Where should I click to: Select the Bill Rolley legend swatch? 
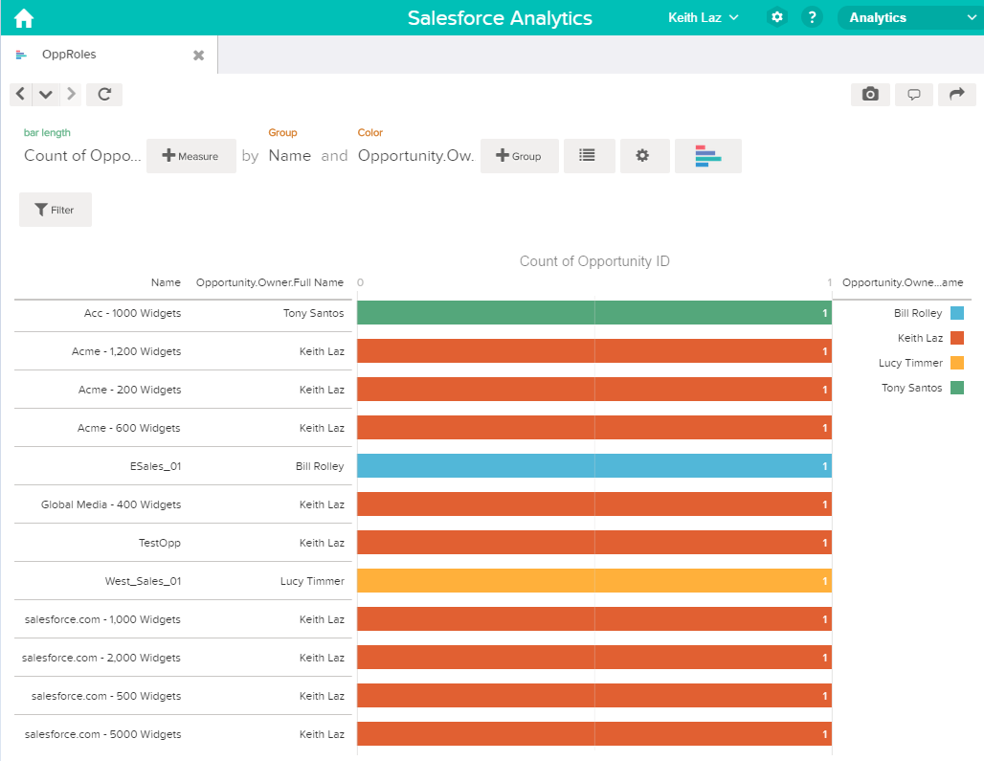tap(957, 313)
